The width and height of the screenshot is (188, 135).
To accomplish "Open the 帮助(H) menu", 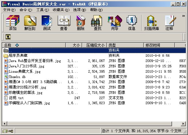I will [96, 10].
